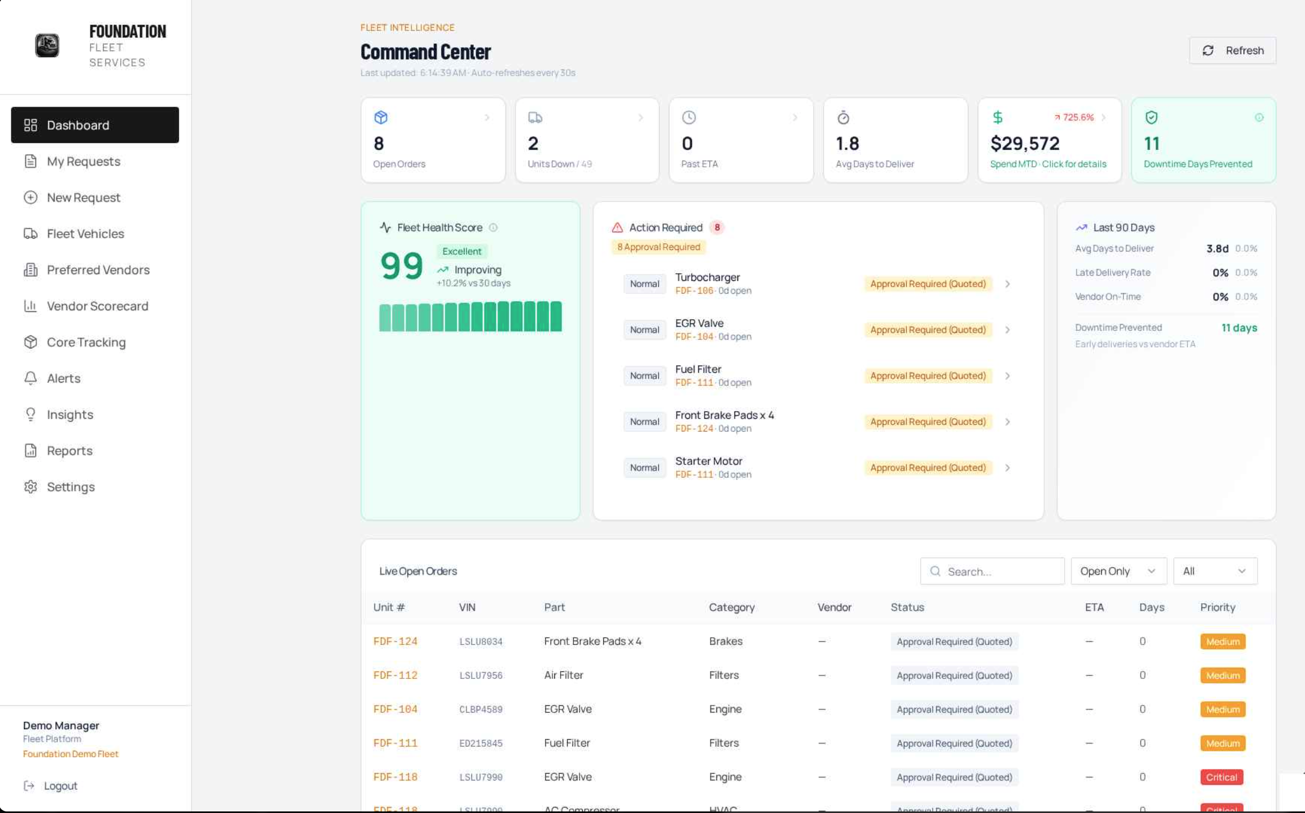
Task: Expand the Starter Motor action item chevron
Action: 1007,468
